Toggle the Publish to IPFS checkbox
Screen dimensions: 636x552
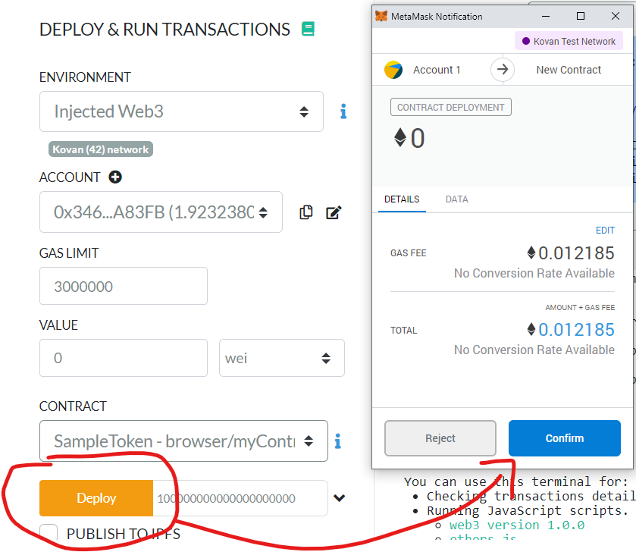(49, 532)
